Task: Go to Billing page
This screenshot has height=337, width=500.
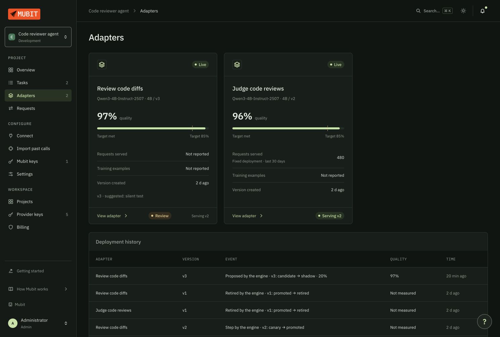Action: (x=38, y=227)
